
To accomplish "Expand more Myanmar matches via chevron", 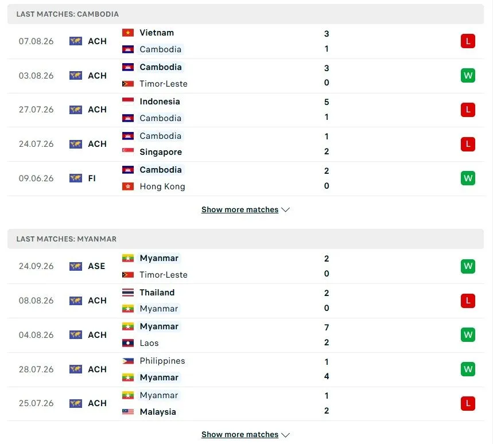I will (x=285, y=435).
